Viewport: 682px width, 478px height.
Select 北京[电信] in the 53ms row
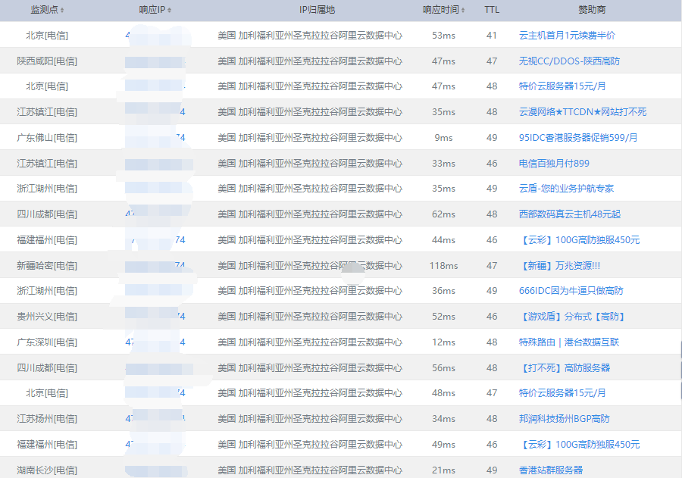(47, 36)
